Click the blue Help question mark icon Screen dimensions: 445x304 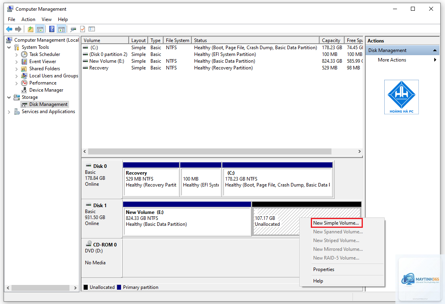[x=52, y=29]
